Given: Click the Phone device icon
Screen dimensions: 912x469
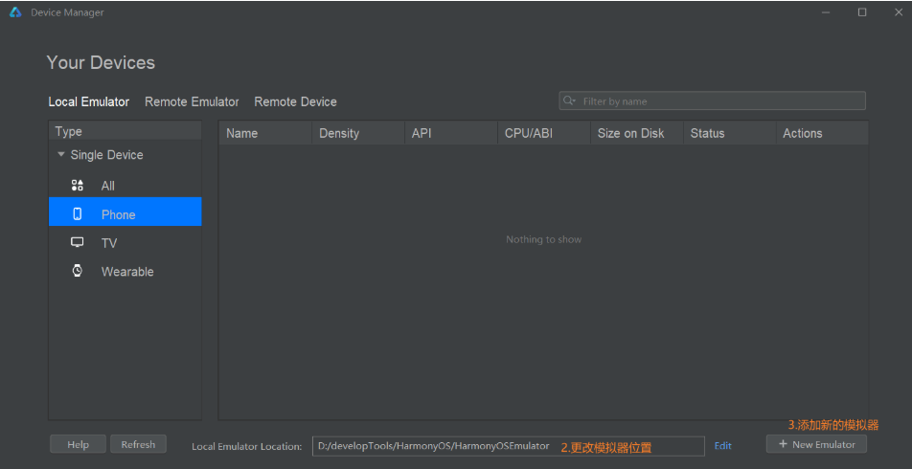Looking at the screenshot, I should [x=78, y=214].
